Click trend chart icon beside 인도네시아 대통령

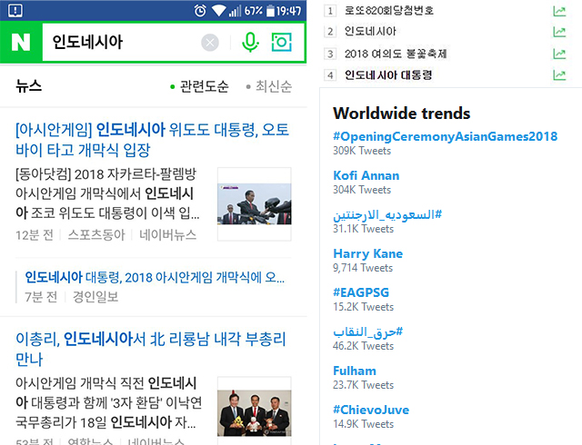click(x=559, y=75)
